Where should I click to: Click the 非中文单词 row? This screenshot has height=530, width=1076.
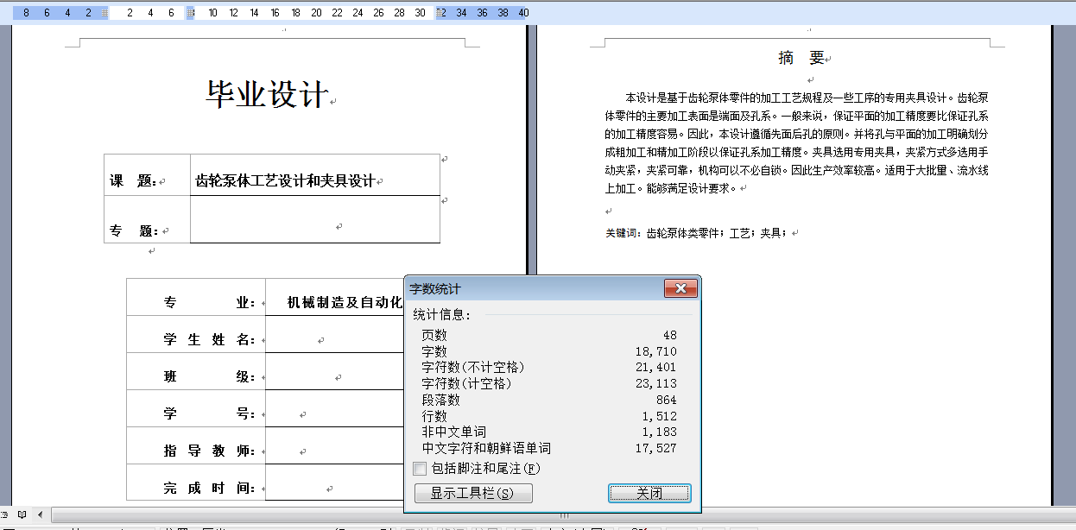coord(549,432)
